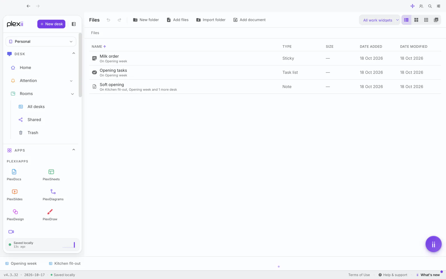Launch the PlexiDiagrams app

(x=53, y=195)
